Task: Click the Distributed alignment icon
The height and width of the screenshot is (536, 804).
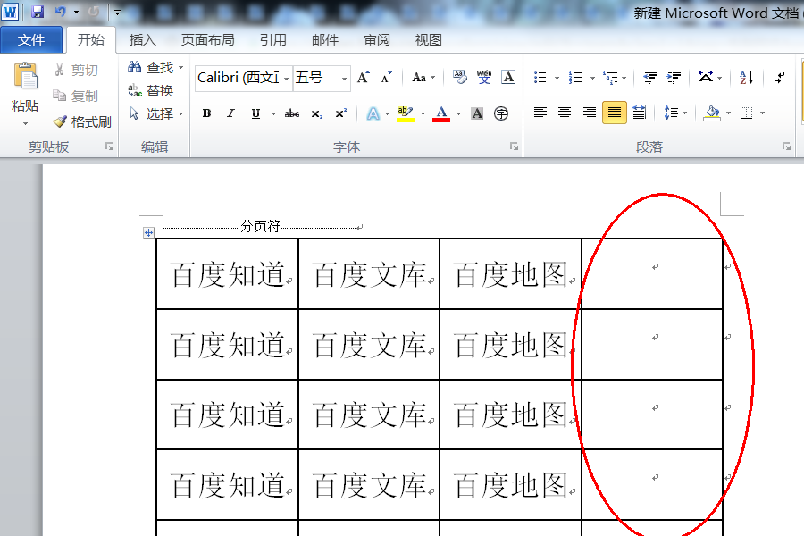Action: coord(639,113)
